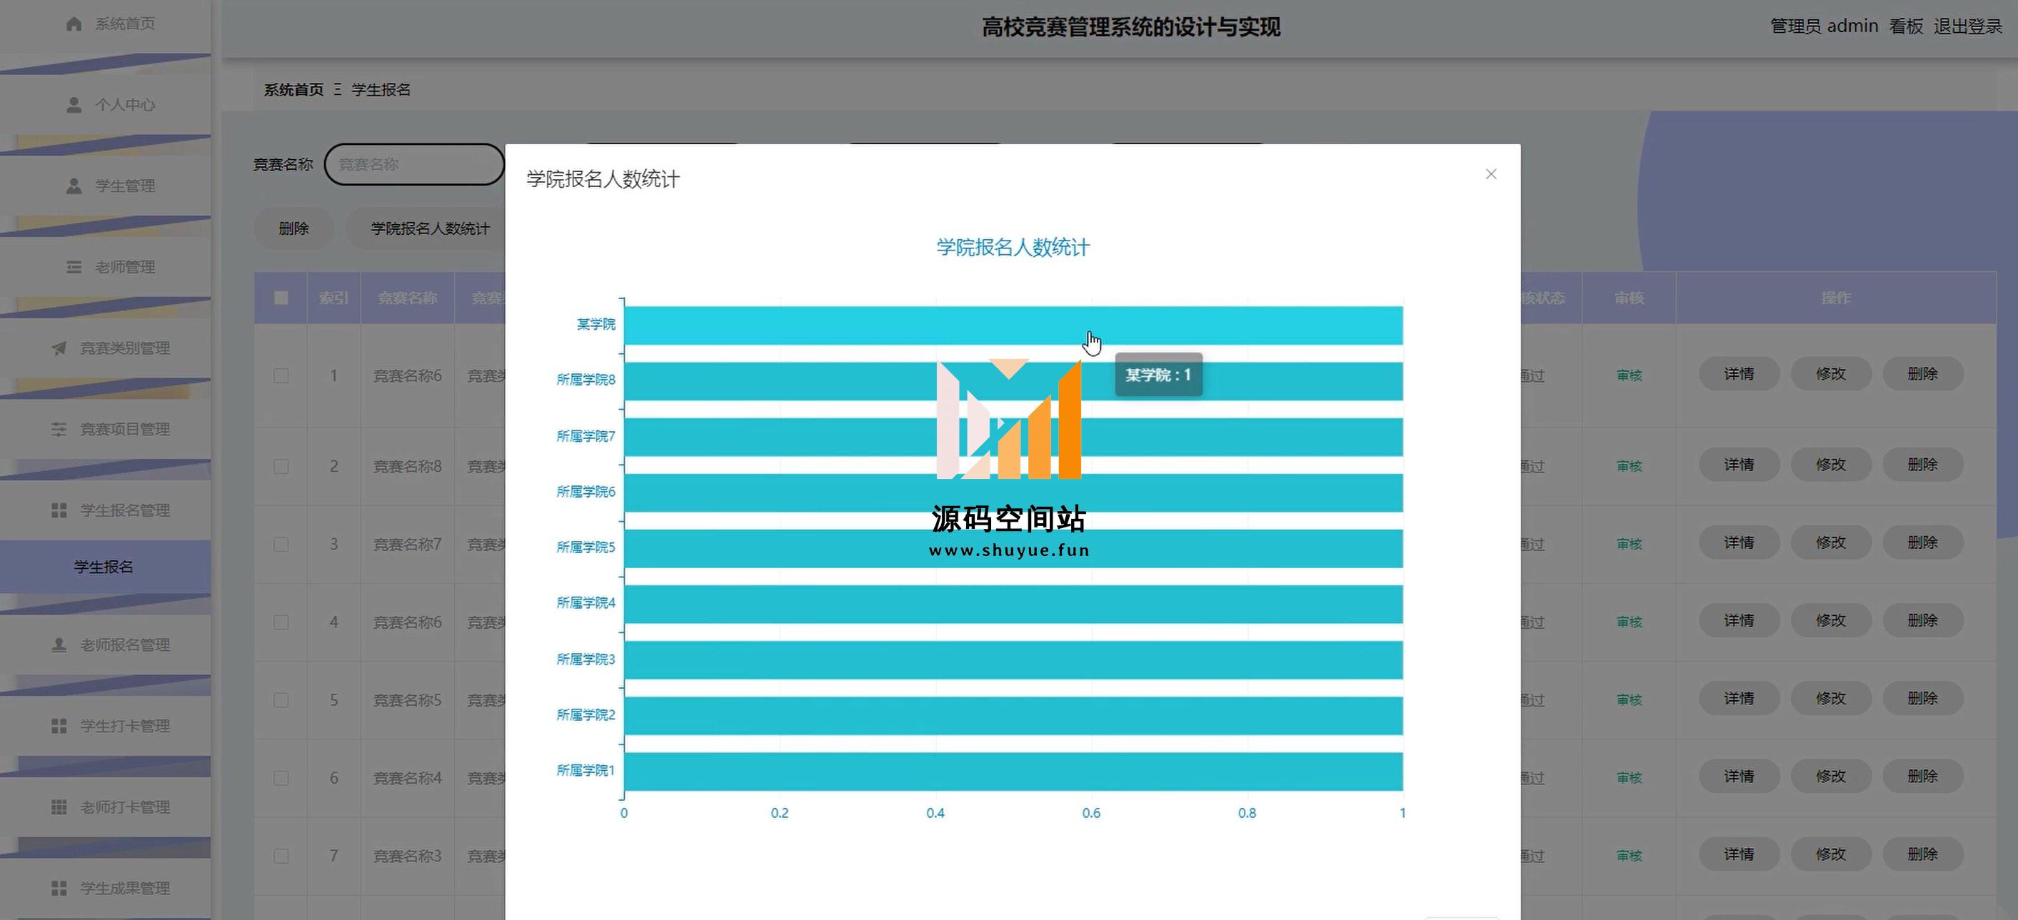The height and width of the screenshot is (920, 2018).
Task: Click 看板 in the top bar
Action: [x=1906, y=26]
